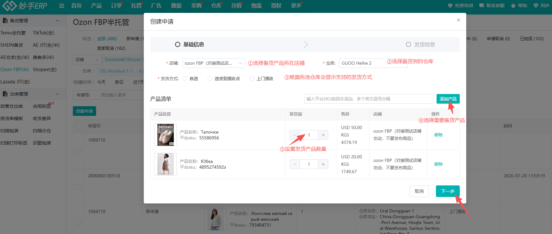Click the platform SKU input field
The width and height of the screenshot is (552, 234).
pos(369,99)
